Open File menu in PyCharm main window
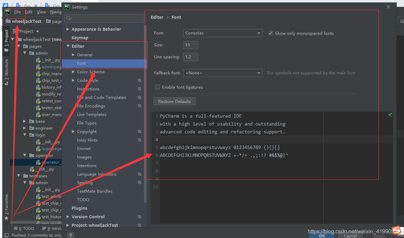The height and width of the screenshot is (238, 404). (x=17, y=12)
